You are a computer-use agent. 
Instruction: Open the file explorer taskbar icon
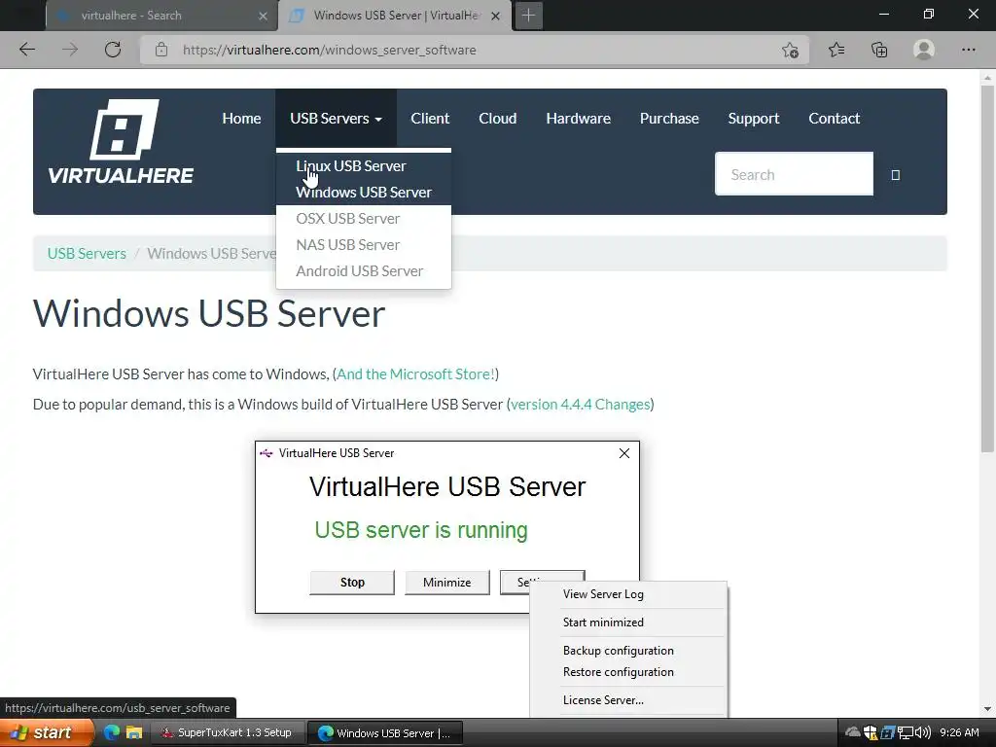coord(134,732)
